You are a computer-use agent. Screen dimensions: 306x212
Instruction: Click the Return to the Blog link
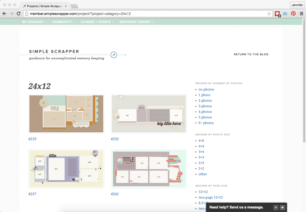click(x=251, y=54)
